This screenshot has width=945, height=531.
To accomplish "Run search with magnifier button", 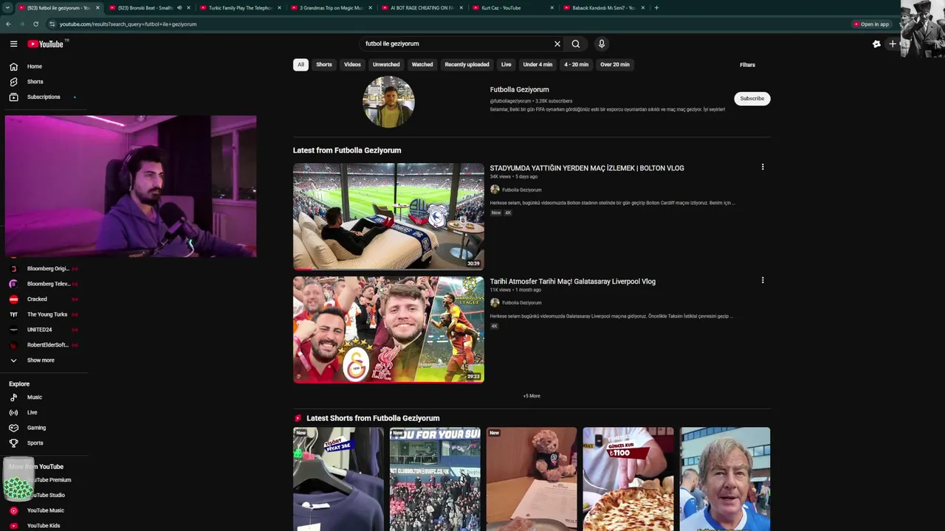I will (576, 44).
